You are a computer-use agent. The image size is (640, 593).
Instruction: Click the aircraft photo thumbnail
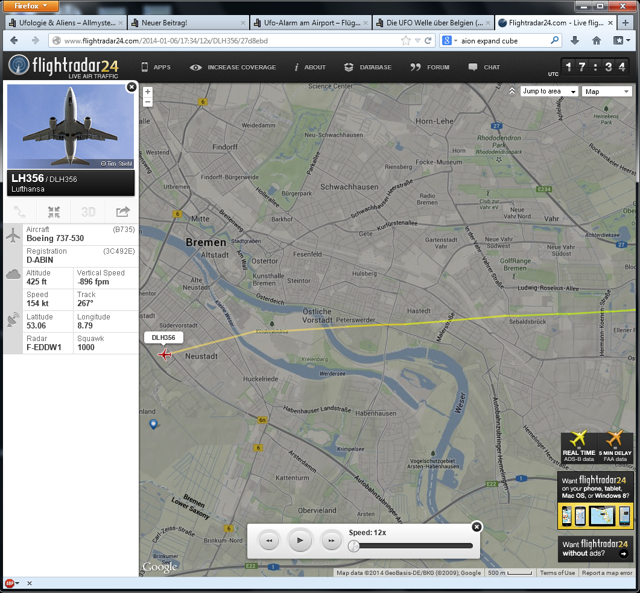[70, 126]
